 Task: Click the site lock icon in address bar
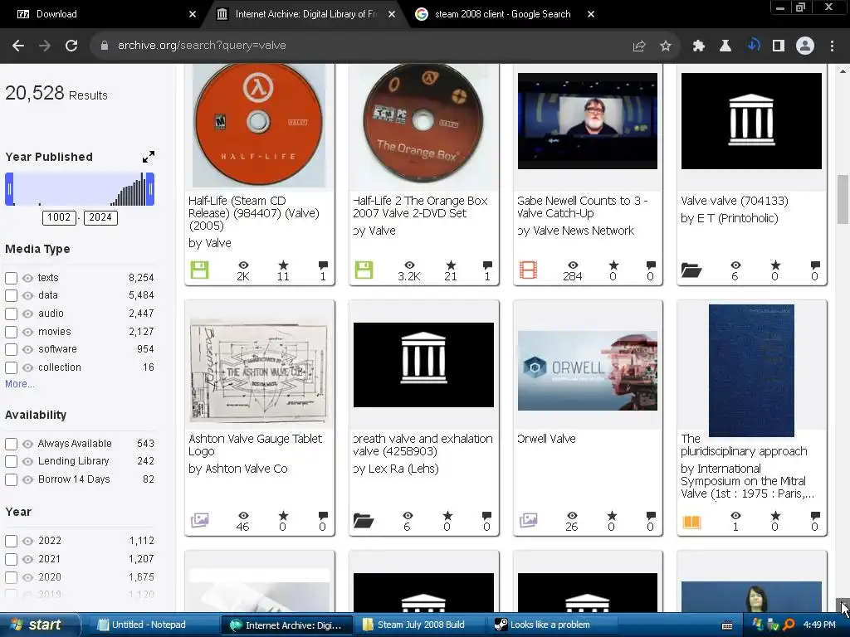(105, 46)
